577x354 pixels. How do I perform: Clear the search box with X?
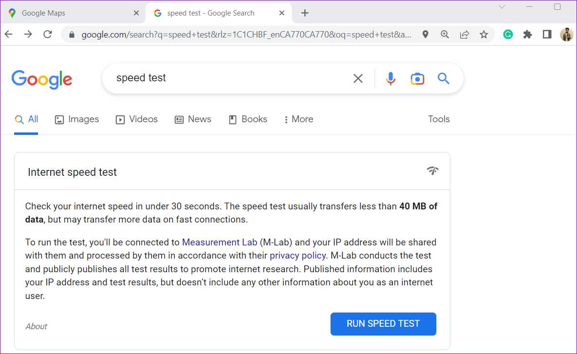click(358, 78)
